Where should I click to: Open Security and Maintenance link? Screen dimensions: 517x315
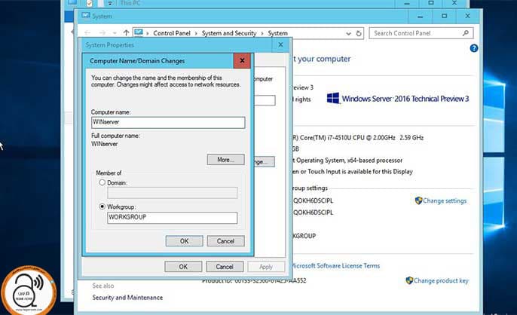pyautogui.click(x=127, y=297)
